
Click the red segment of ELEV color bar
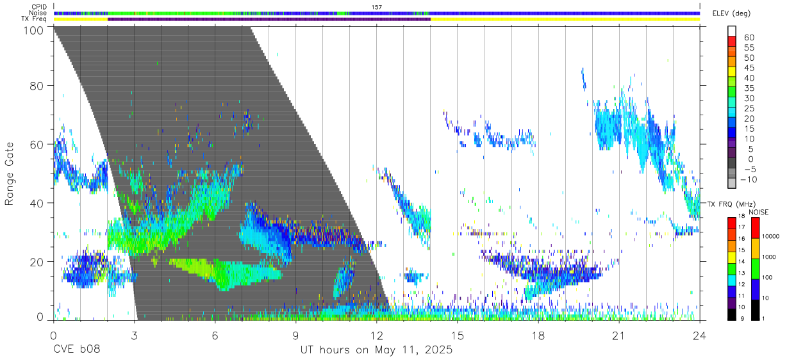point(733,42)
